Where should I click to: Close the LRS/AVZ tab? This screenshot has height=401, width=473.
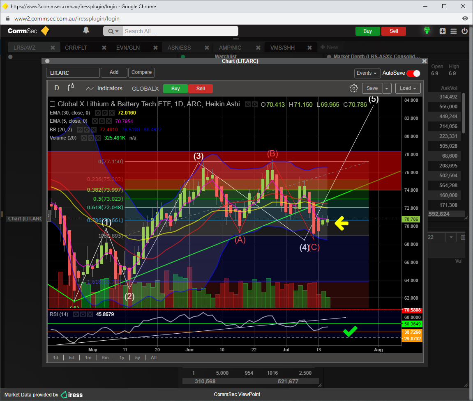pyautogui.click(x=53, y=48)
